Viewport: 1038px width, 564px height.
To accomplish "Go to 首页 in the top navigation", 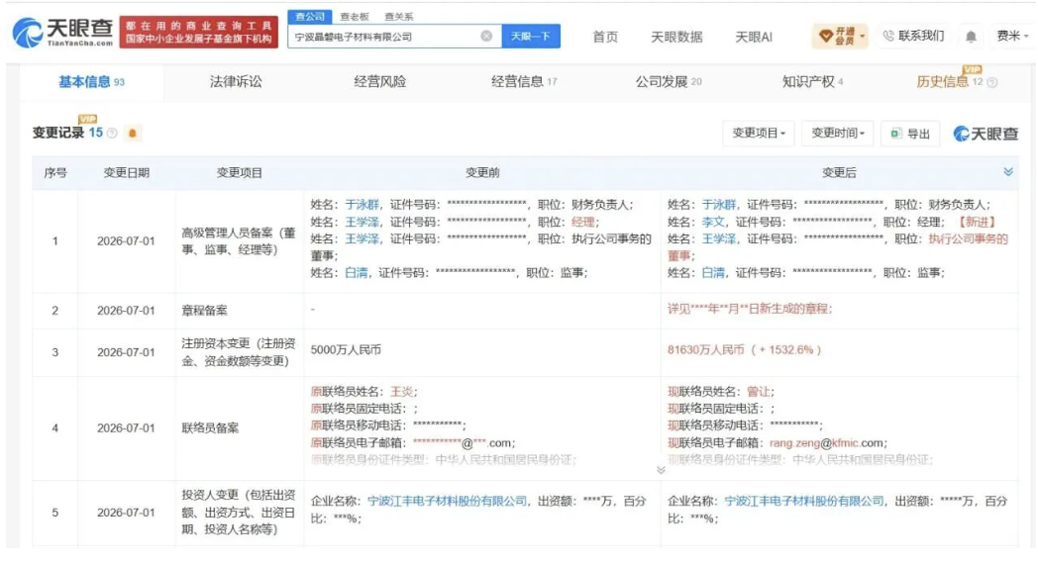I will pos(605,37).
